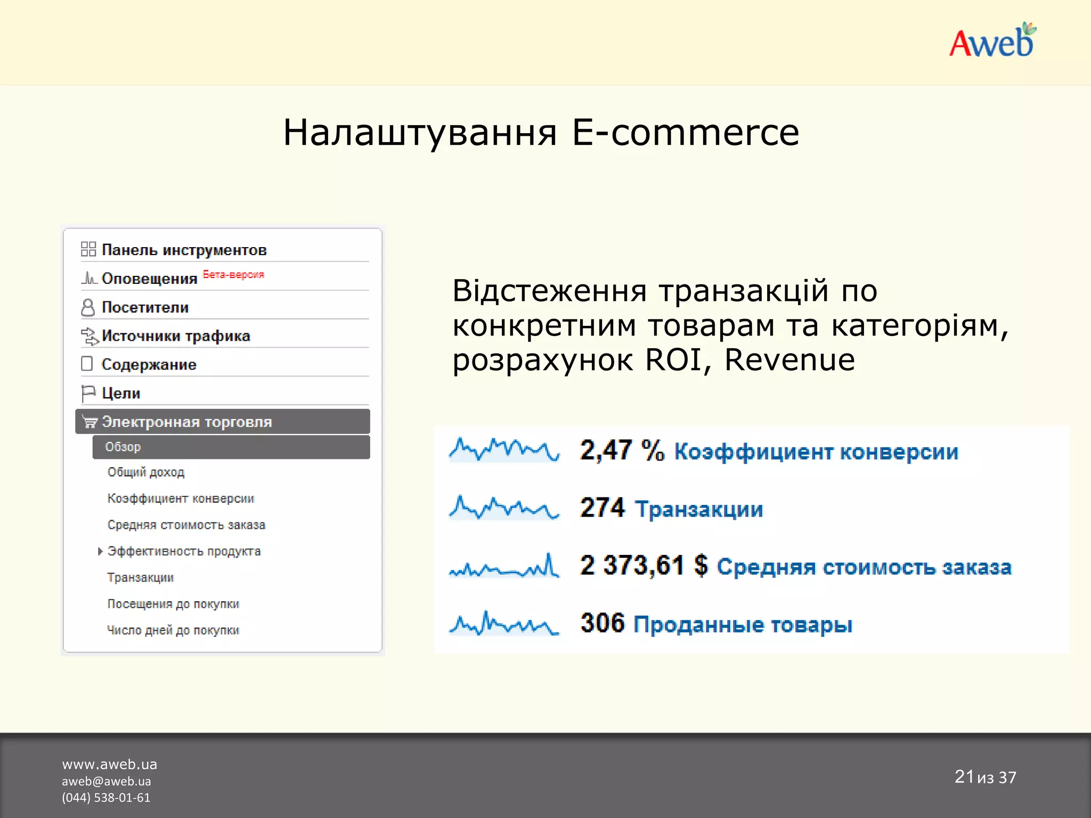Screen dimensions: 1091x818
Task: Click the www.aweb.ua footer link
Action: click(109, 764)
